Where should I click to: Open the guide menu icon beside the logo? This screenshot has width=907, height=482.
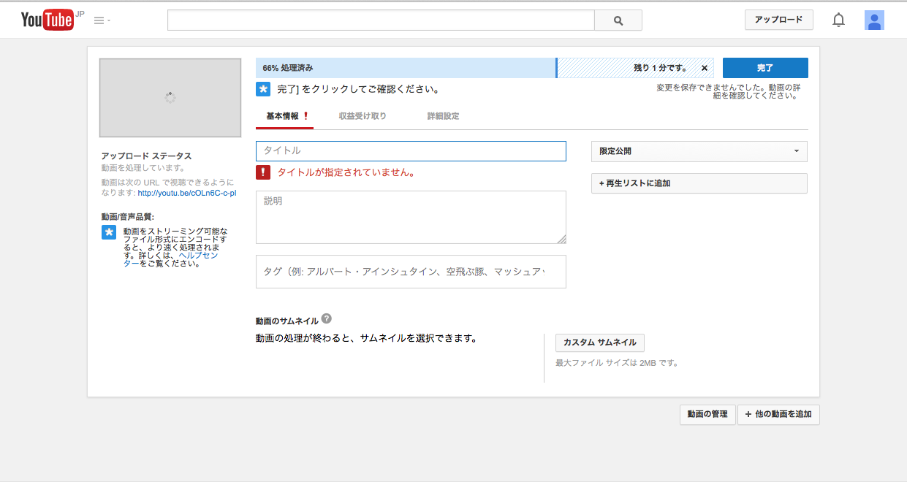(x=102, y=20)
